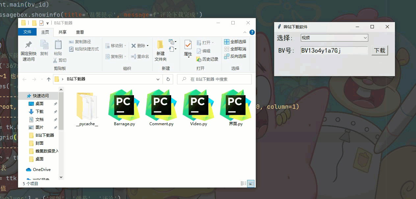The height and width of the screenshot is (199, 416).
Task: Click the Paste (粘贴) ribbon icon
Action: pos(58,48)
